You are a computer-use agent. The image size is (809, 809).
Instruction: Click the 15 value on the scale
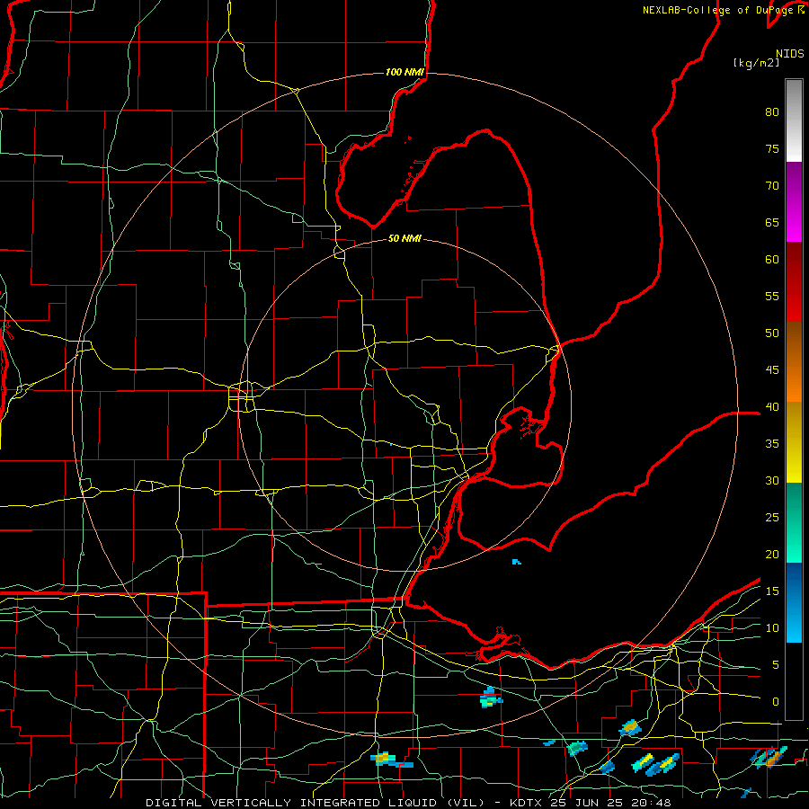click(x=772, y=591)
